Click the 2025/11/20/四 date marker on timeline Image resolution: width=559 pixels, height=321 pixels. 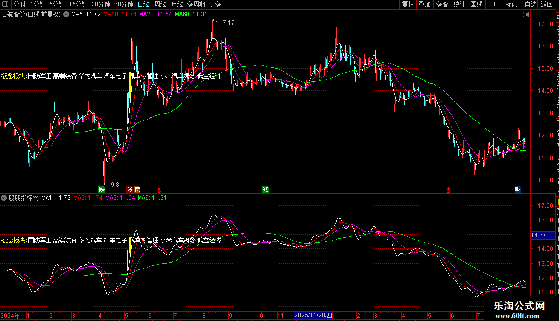click(x=313, y=315)
